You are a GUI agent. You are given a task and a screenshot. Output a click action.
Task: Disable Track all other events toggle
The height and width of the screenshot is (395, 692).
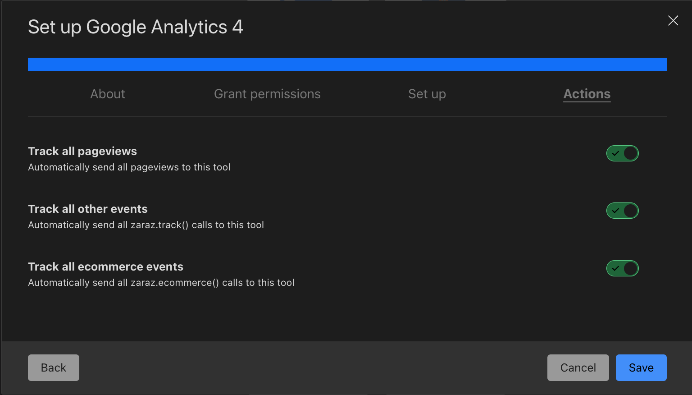(x=622, y=211)
